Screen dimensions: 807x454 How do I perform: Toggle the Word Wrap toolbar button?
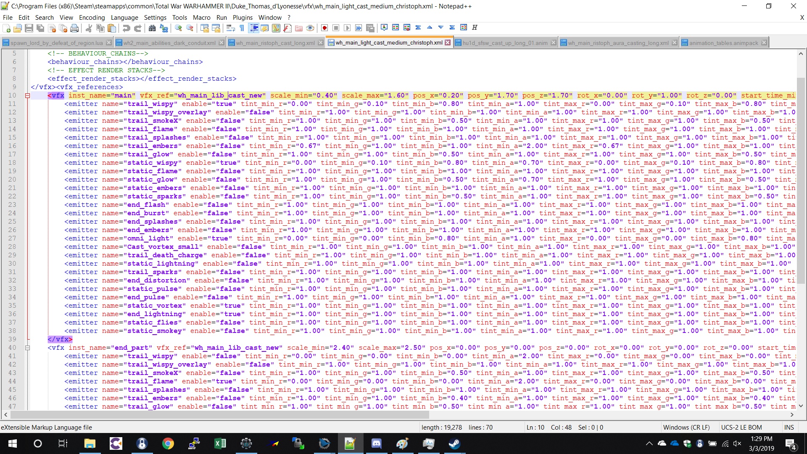[230, 28]
